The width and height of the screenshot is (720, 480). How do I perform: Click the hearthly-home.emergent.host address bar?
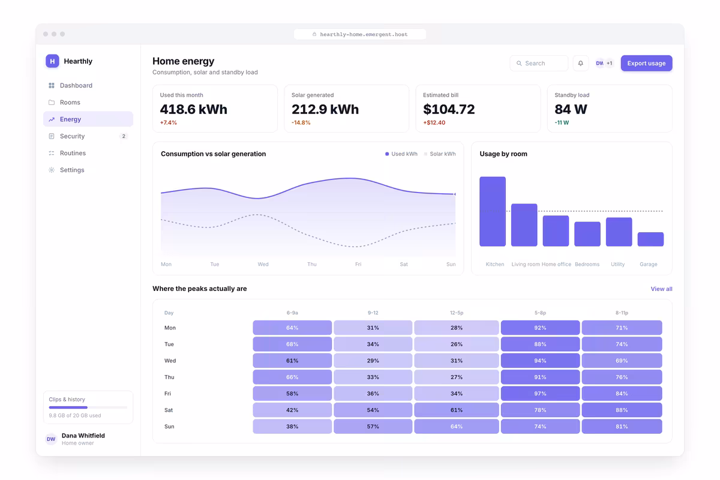[360, 34]
